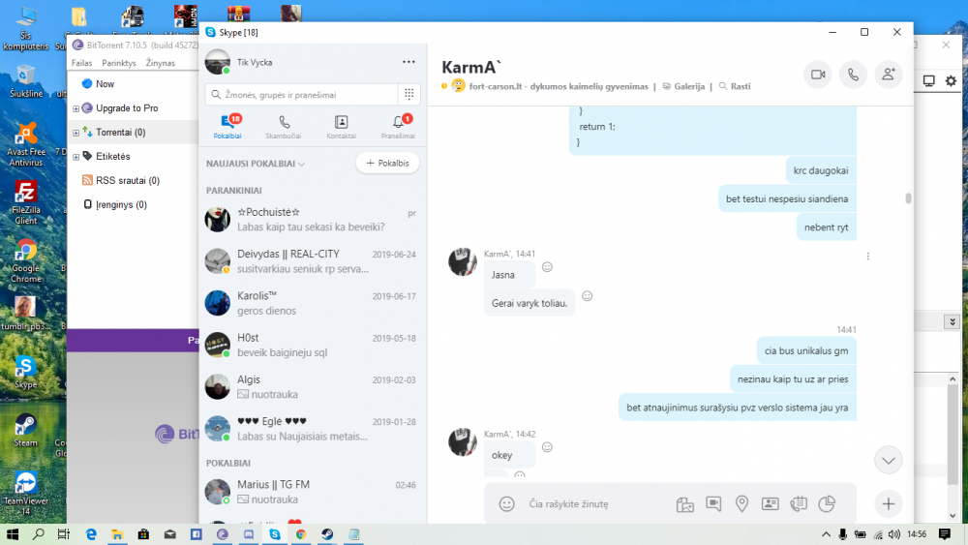The height and width of the screenshot is (545, 968).
Task: Open the Parinktys menu in BitTorrent
Action: 118,63
